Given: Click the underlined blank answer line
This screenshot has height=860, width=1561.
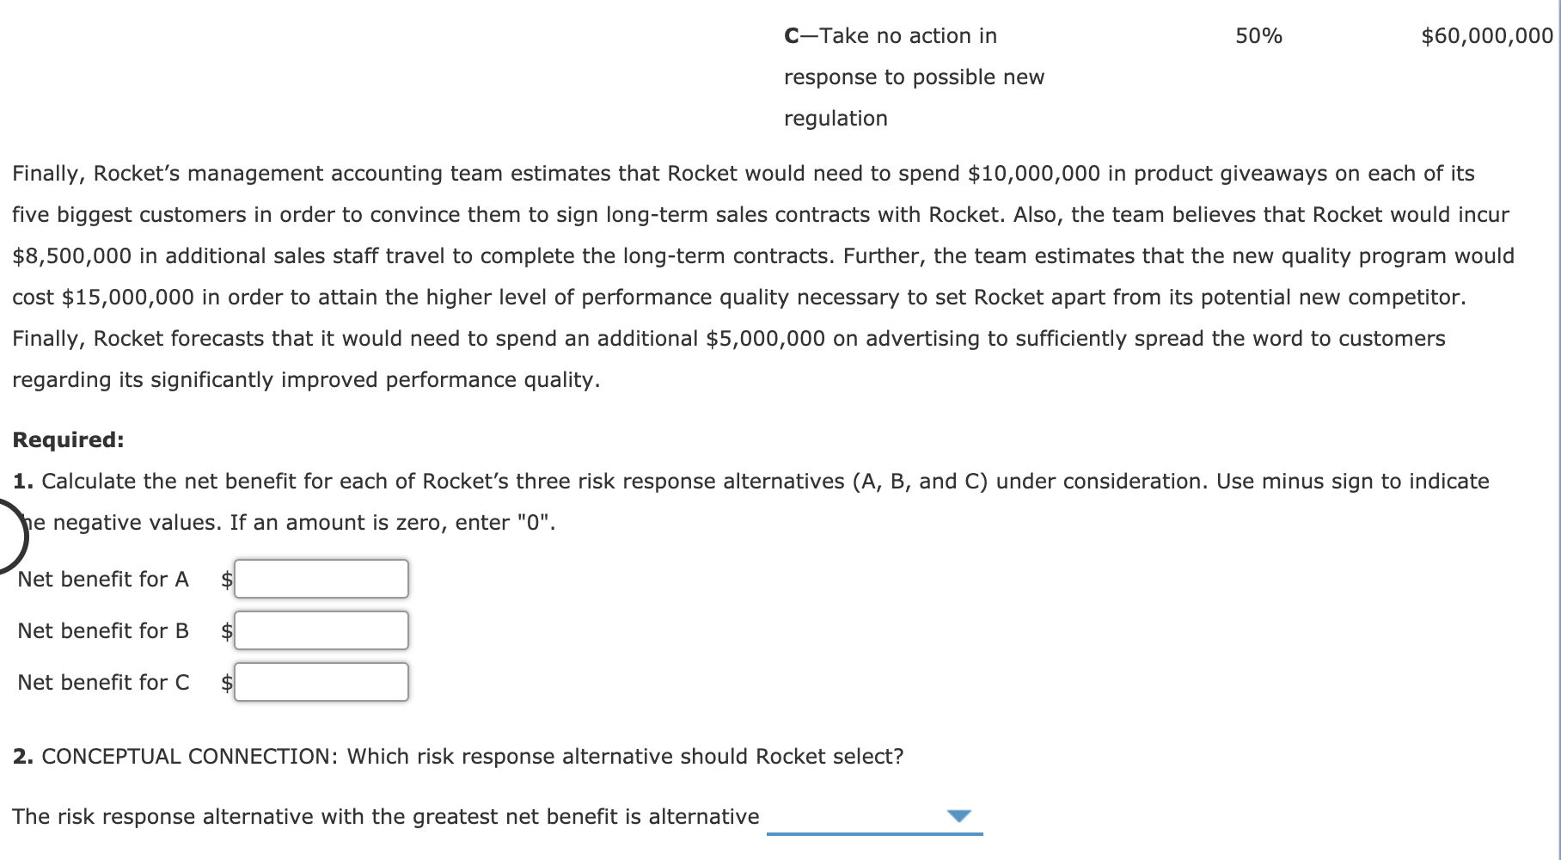Looking at the screenshot, I should pyautogui.click(x=874, y=832).
